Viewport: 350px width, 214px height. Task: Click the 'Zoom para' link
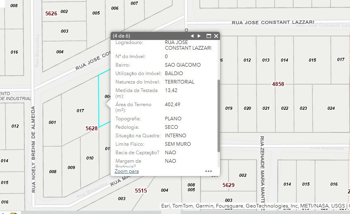[x=127, y=171]
